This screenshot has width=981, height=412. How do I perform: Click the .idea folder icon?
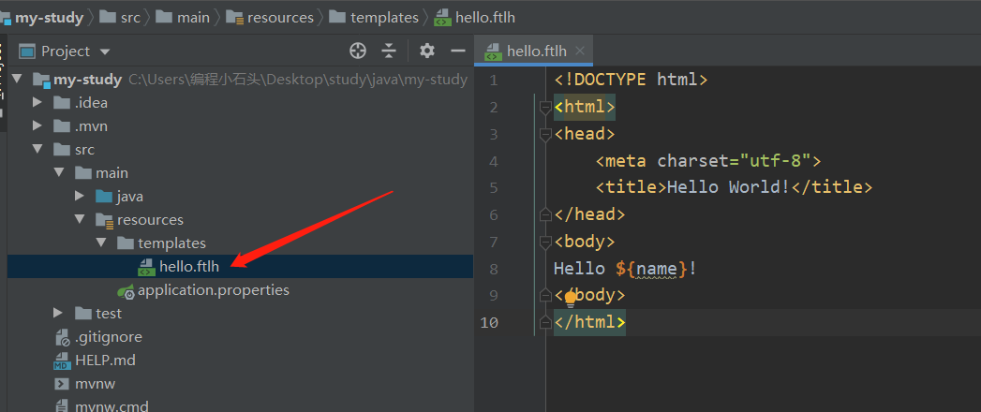[62, 102]
